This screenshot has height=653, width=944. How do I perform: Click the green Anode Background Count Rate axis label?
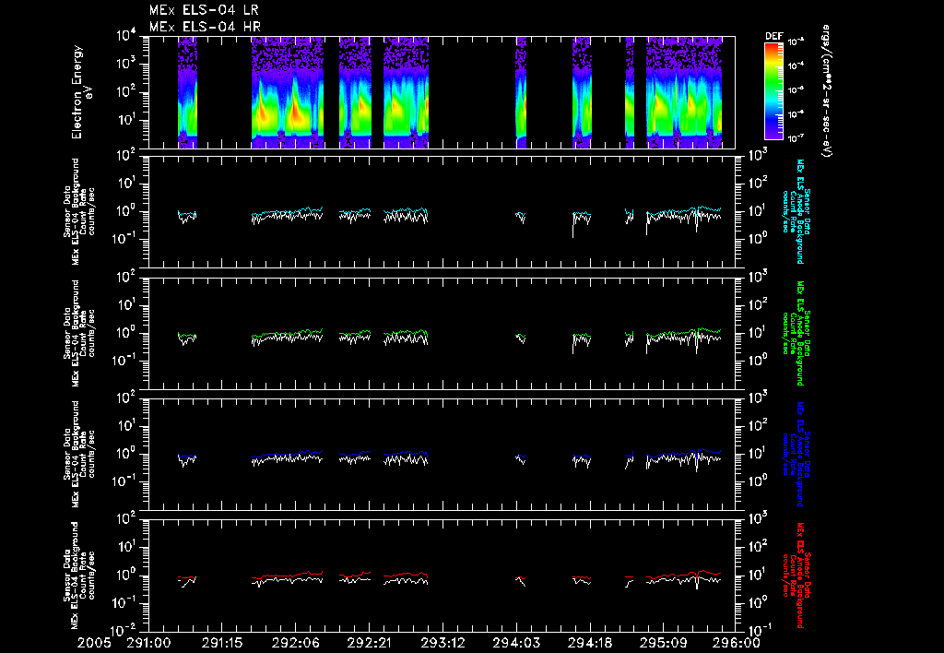(795, 333)
